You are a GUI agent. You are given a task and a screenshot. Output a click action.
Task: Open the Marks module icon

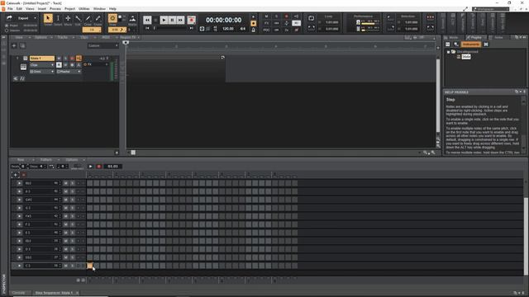(132, 18)
